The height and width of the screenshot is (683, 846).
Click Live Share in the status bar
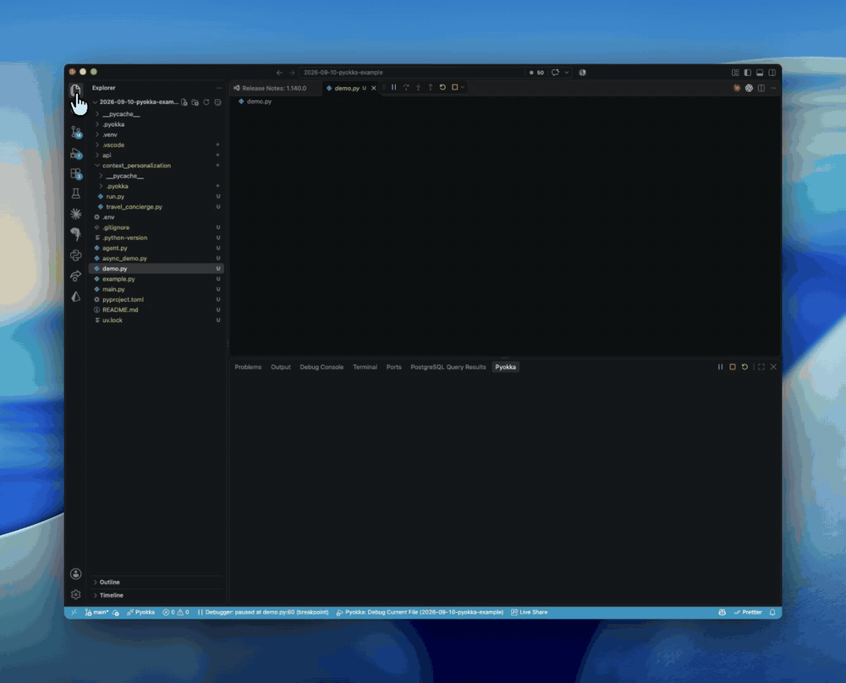530,612
